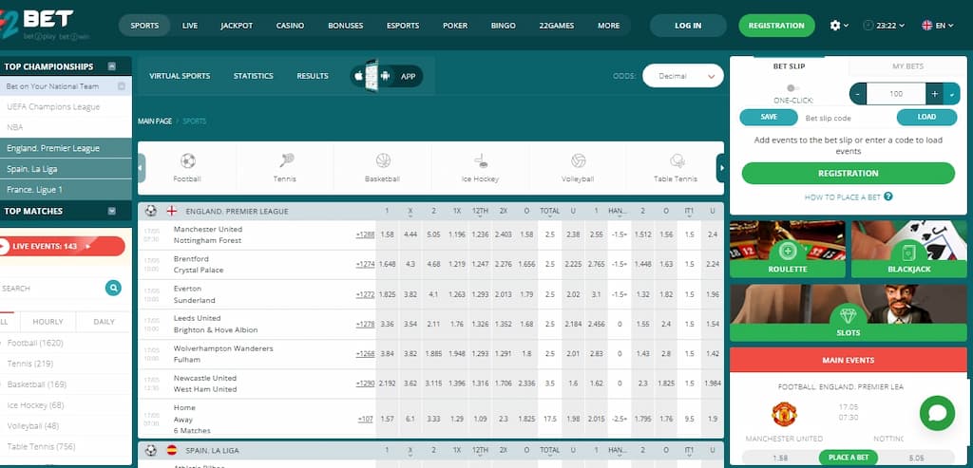The image size is (973, 468).
Task: Click the How to place a bet link
Action: [x=842, y=197]
